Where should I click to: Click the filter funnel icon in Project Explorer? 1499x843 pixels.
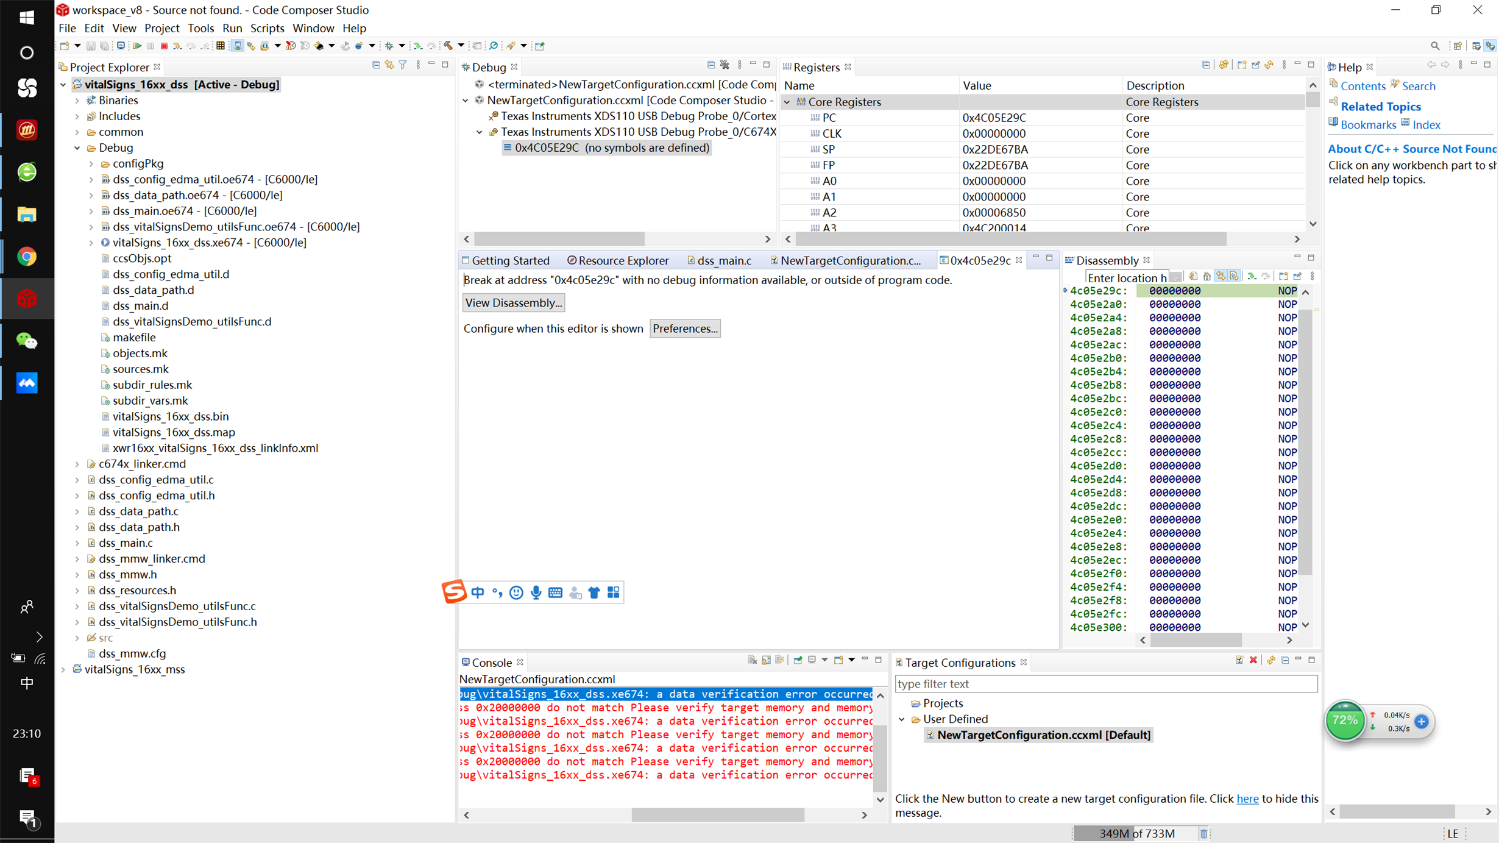point(403,65)
